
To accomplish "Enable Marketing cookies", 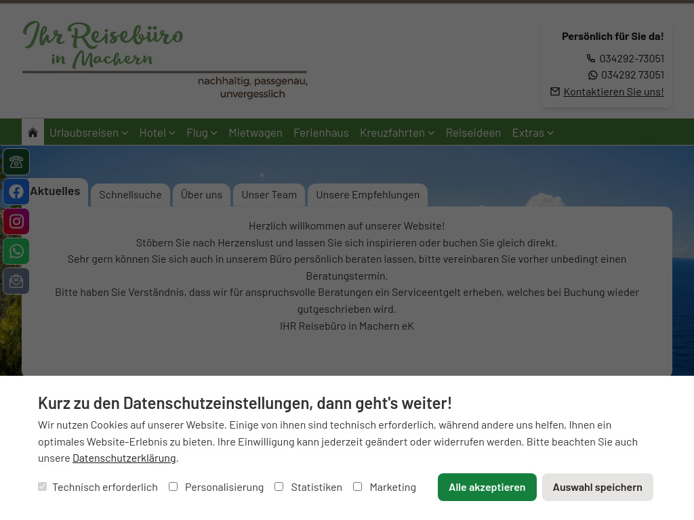I will click(357, 486).
